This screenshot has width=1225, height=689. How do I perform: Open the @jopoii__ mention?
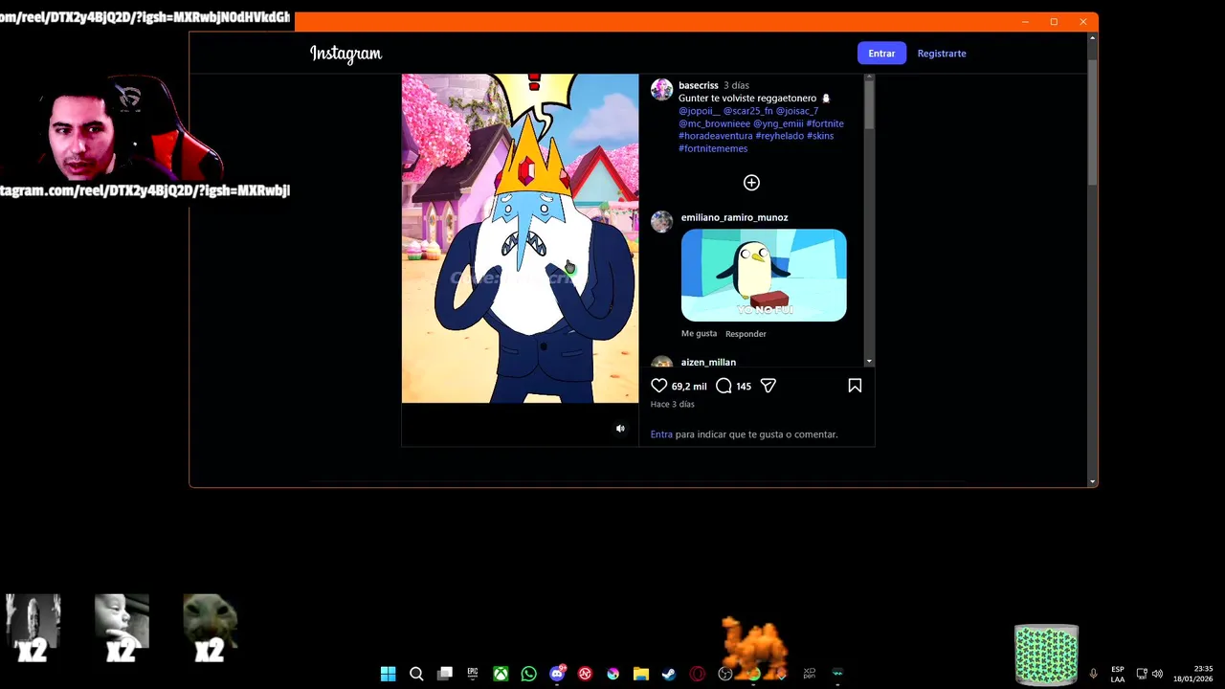(x=699, y=111)
